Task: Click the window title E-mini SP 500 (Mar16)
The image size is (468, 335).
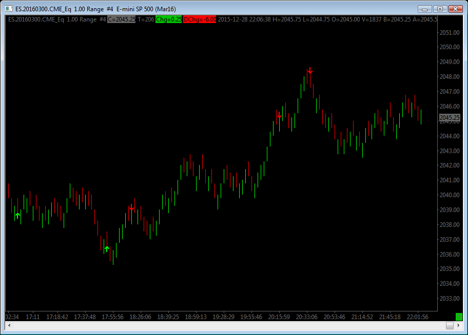Action: [146, 9]
